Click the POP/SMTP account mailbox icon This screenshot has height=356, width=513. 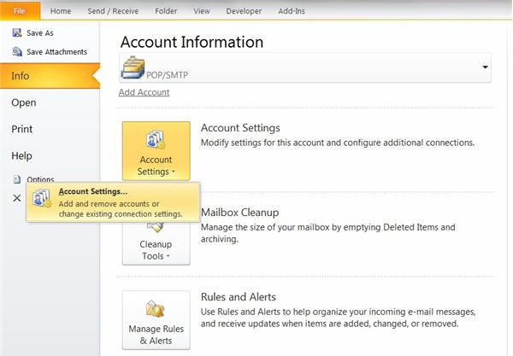click(x=133, y=67)
